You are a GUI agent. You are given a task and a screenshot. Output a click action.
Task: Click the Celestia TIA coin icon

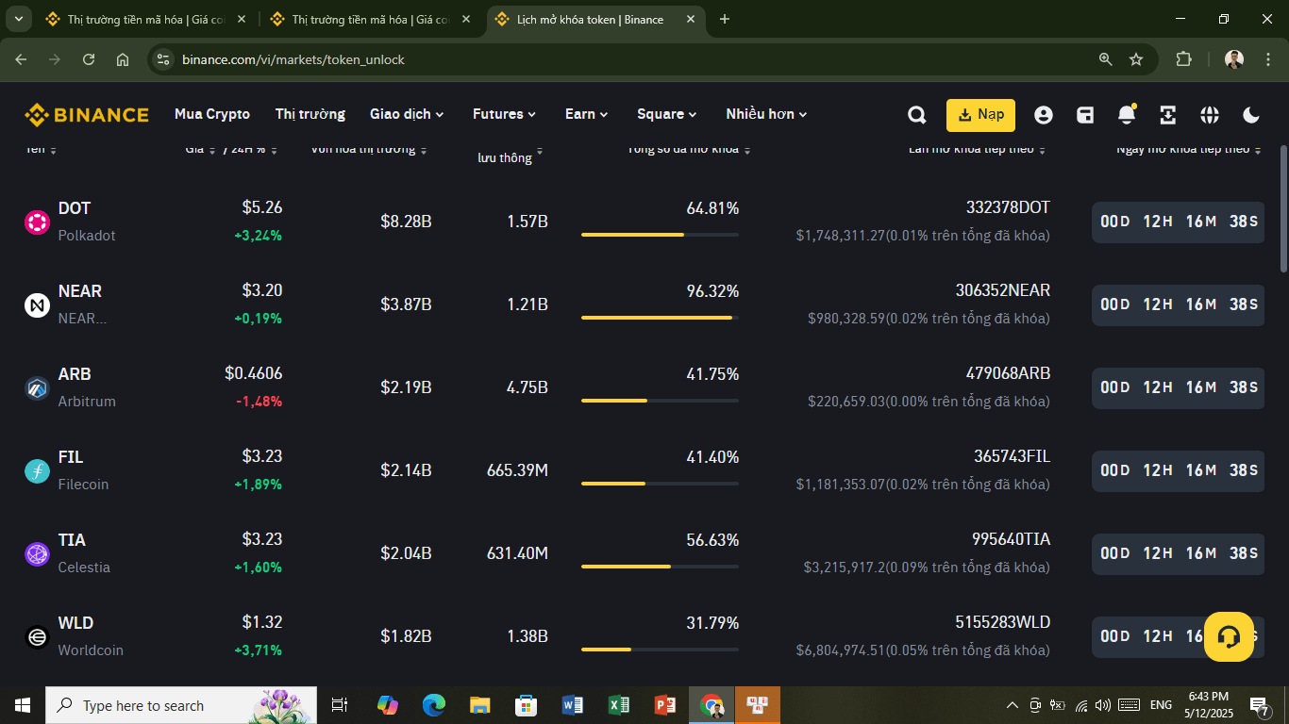coord(37,554)
